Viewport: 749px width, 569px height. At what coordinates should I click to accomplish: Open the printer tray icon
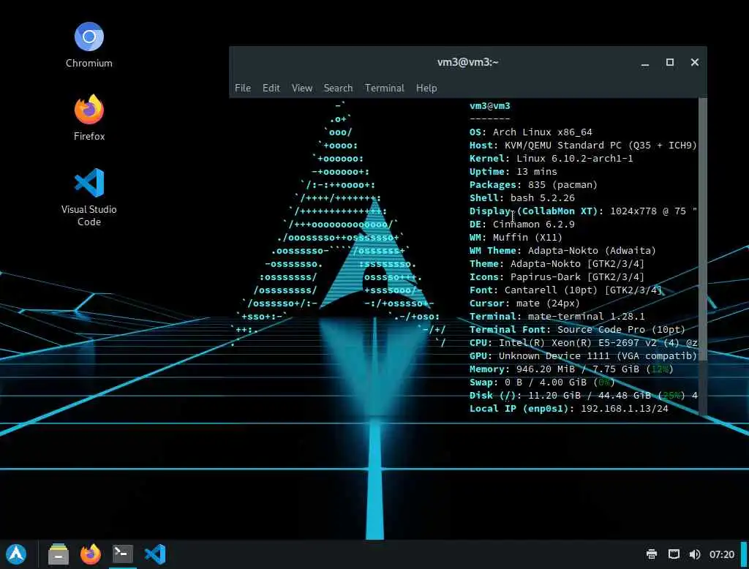pos(652,554)
